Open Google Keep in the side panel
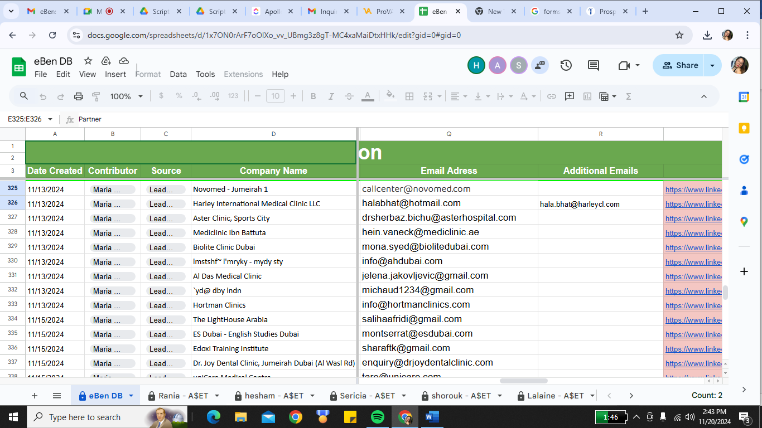Viewport: 762px width, 428px height. click(x=744, y=128)
